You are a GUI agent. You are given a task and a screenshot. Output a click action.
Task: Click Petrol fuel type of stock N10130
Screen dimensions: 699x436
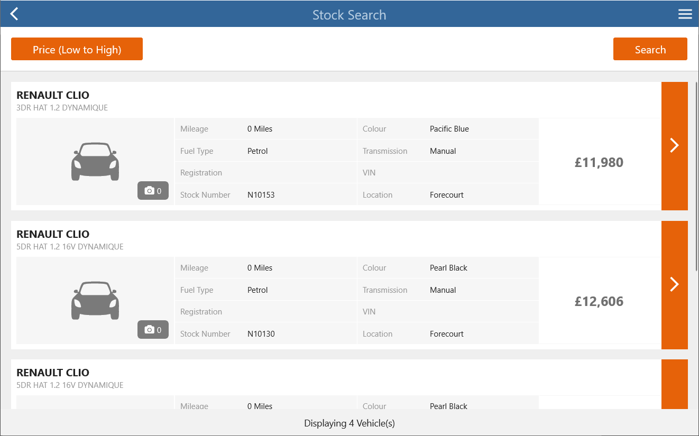pos(257,290)
